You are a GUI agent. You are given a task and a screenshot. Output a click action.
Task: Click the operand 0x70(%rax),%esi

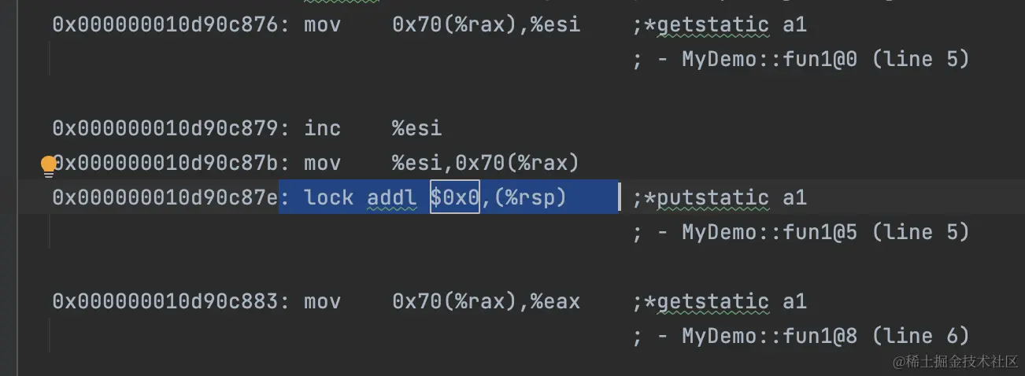[x=486, y=24]
